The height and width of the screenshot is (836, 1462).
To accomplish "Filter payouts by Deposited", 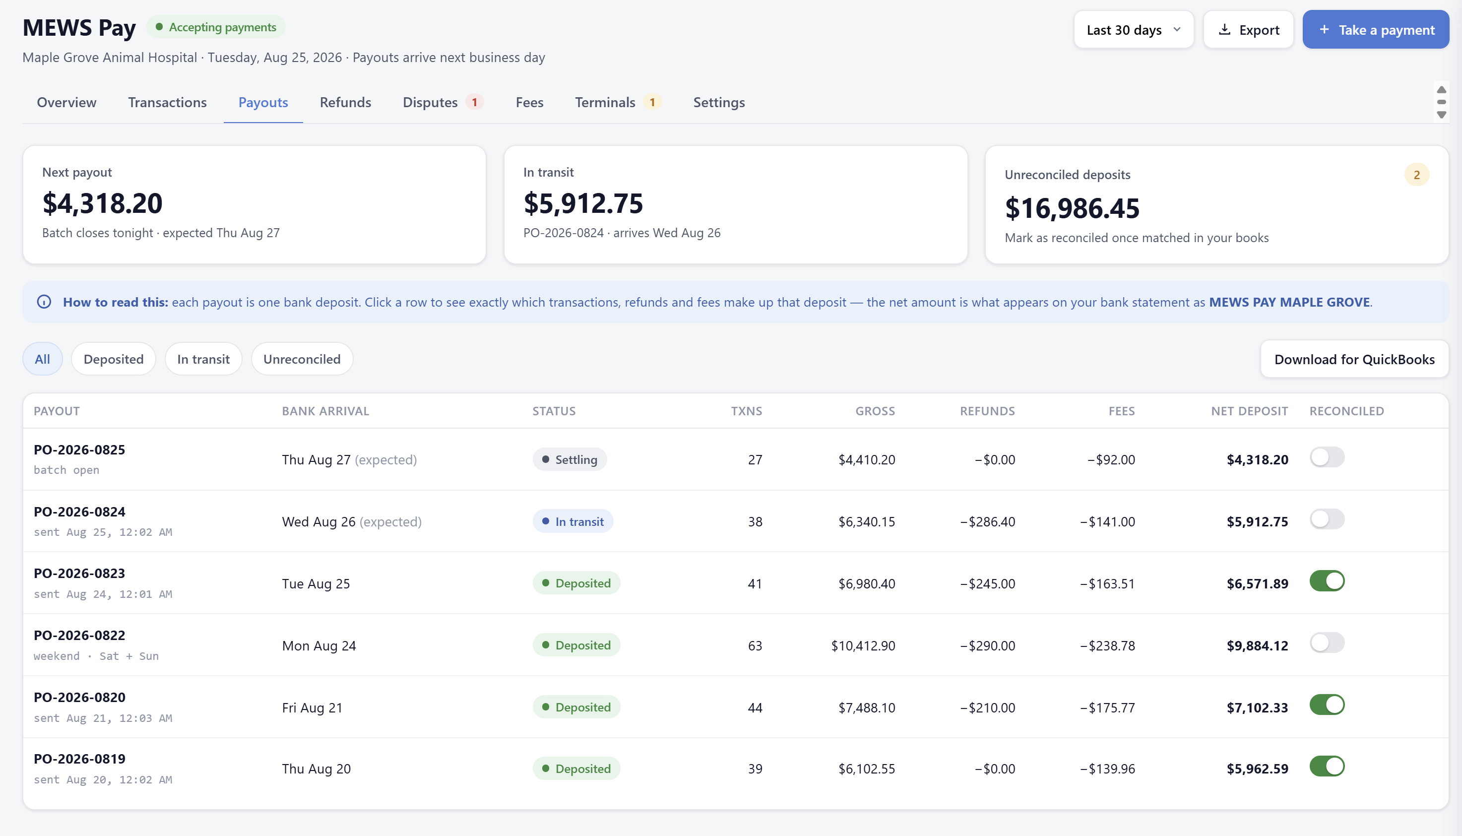I will point(113,359).
